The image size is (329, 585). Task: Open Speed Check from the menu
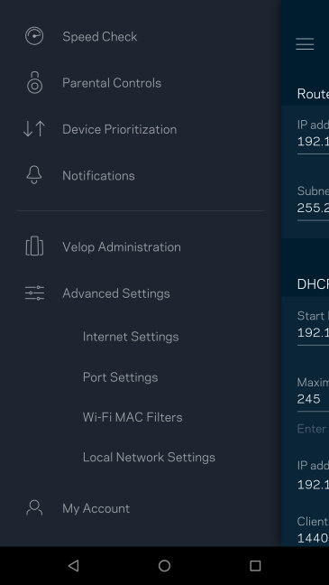click(x=100, y=36)
